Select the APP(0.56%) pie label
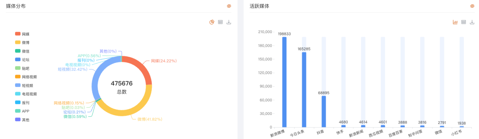 (89, 56)
